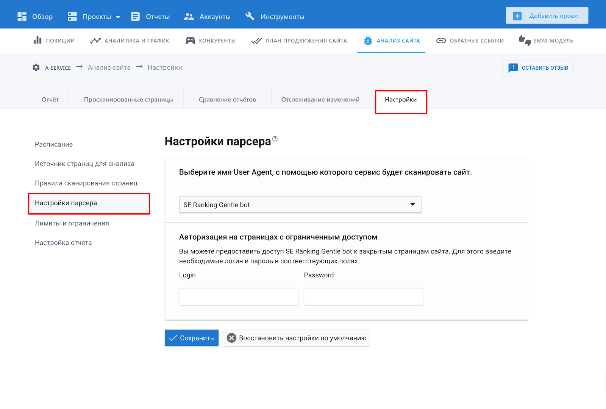The image size is (606, 409).
Task: Expand the Проекты dropdown arrow
Action: tap(118, 17)
